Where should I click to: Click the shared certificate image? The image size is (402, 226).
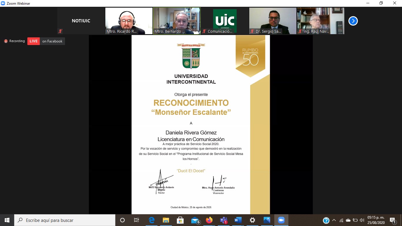tap(201, 124)
